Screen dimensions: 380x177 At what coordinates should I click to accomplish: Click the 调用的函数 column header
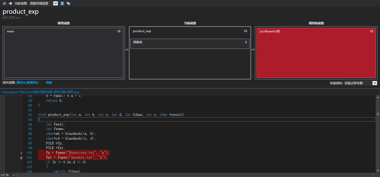click(316, 23)
